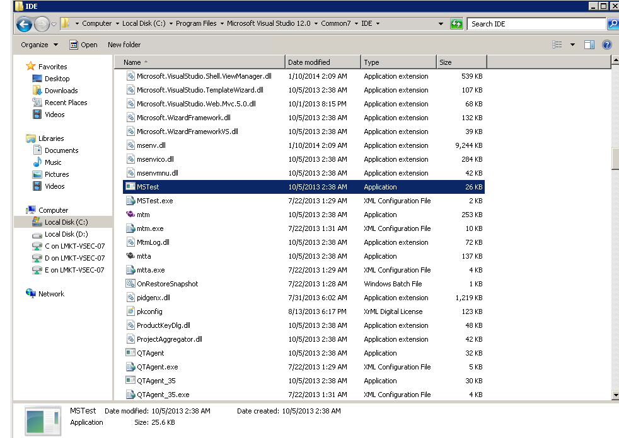Click the mtm.exe config file icon
The image size is (619, 438).
coord(130,228)
